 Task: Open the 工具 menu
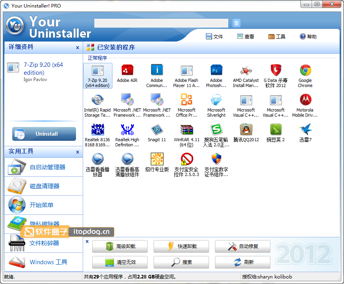coord(277,37)
